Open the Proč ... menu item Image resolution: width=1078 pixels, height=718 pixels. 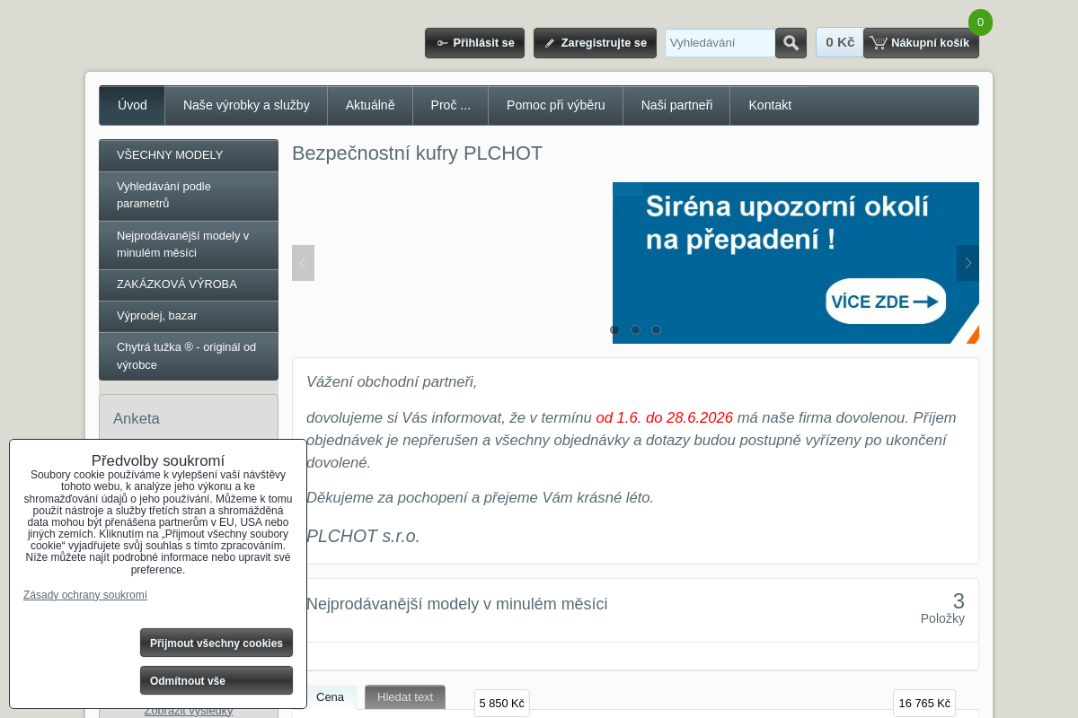[x=450, y=105]
